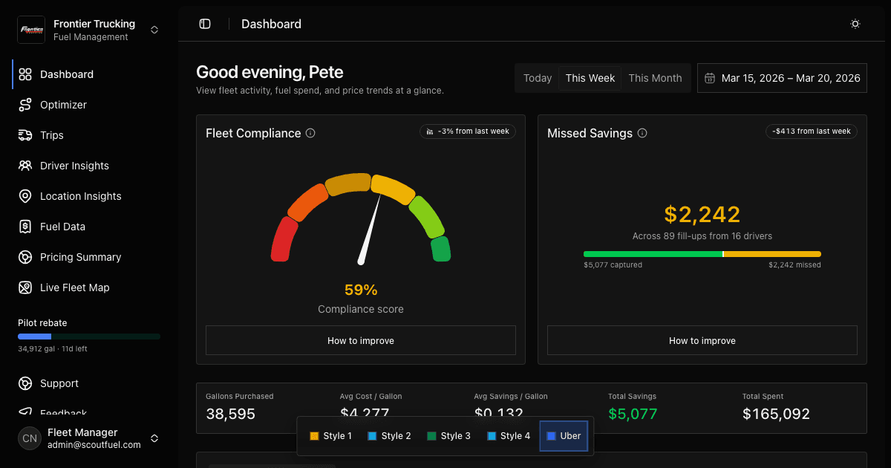Click the Driver Insights people icon
Image resolution: width=891 pixels, height=468 pixels.
pos(25,166)
